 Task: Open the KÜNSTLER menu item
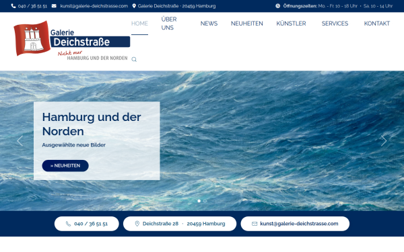pyautogui.click(x=291, y=24)
